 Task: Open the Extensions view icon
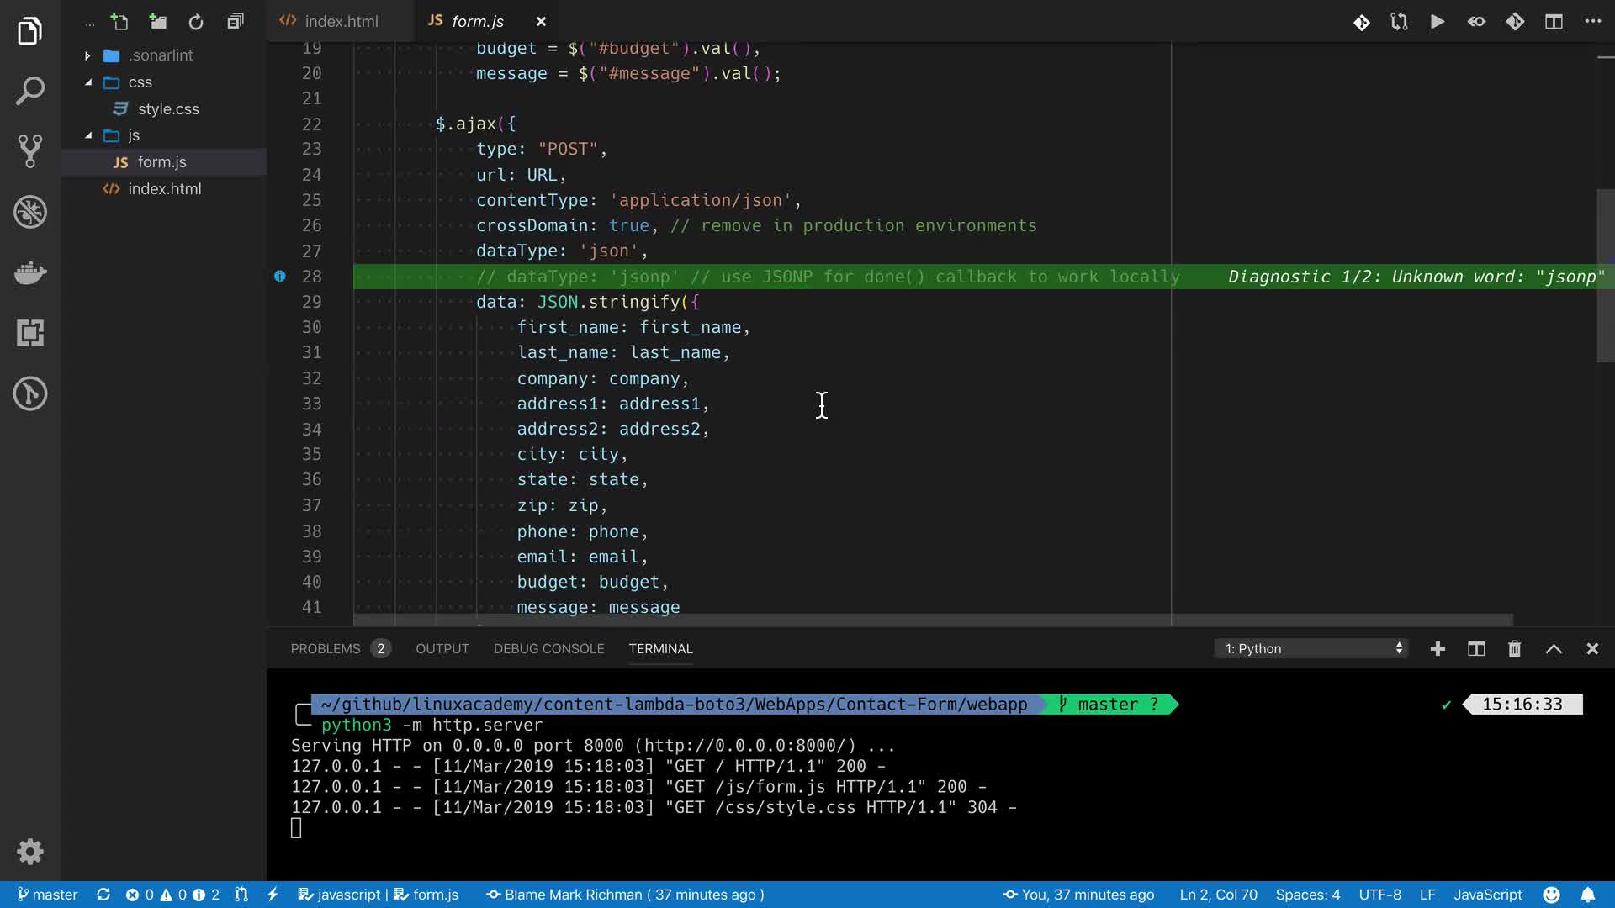(30, 333)
